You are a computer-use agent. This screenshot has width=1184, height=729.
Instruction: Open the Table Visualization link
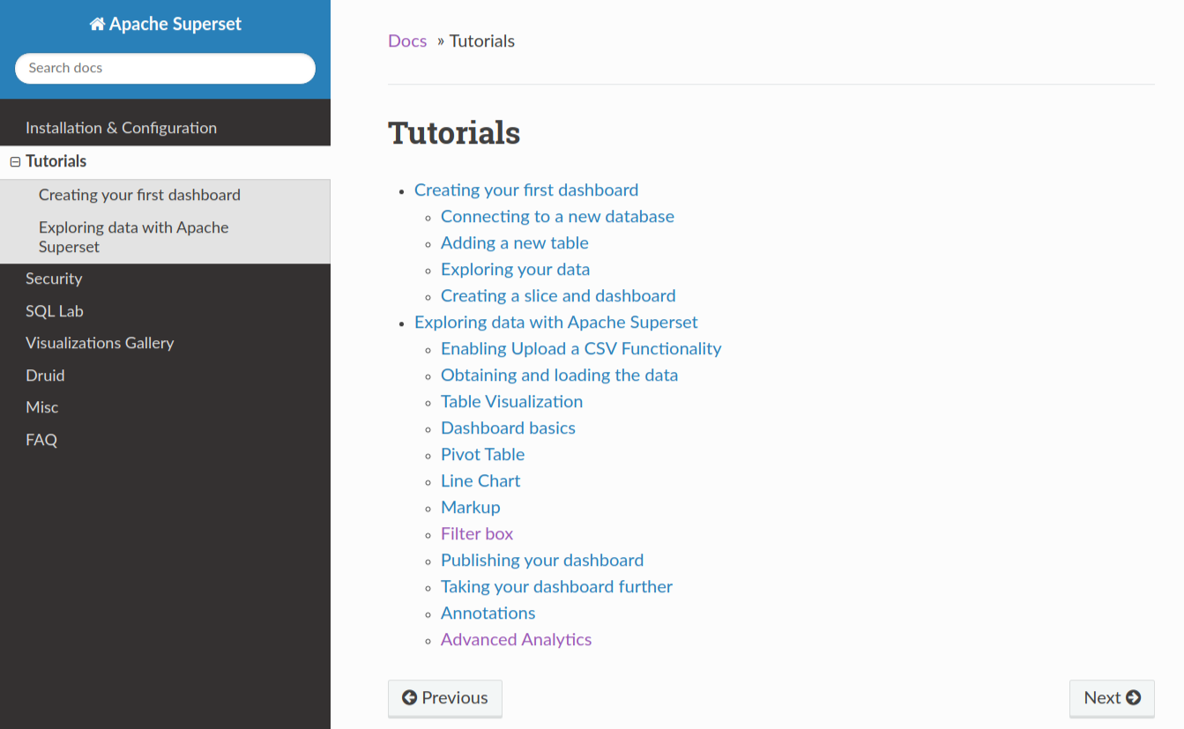[x=512, y=401]
